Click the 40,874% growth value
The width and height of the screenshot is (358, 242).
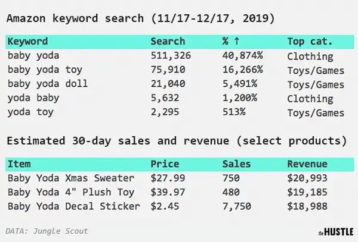pyautogui.click(x=242, y=56)
